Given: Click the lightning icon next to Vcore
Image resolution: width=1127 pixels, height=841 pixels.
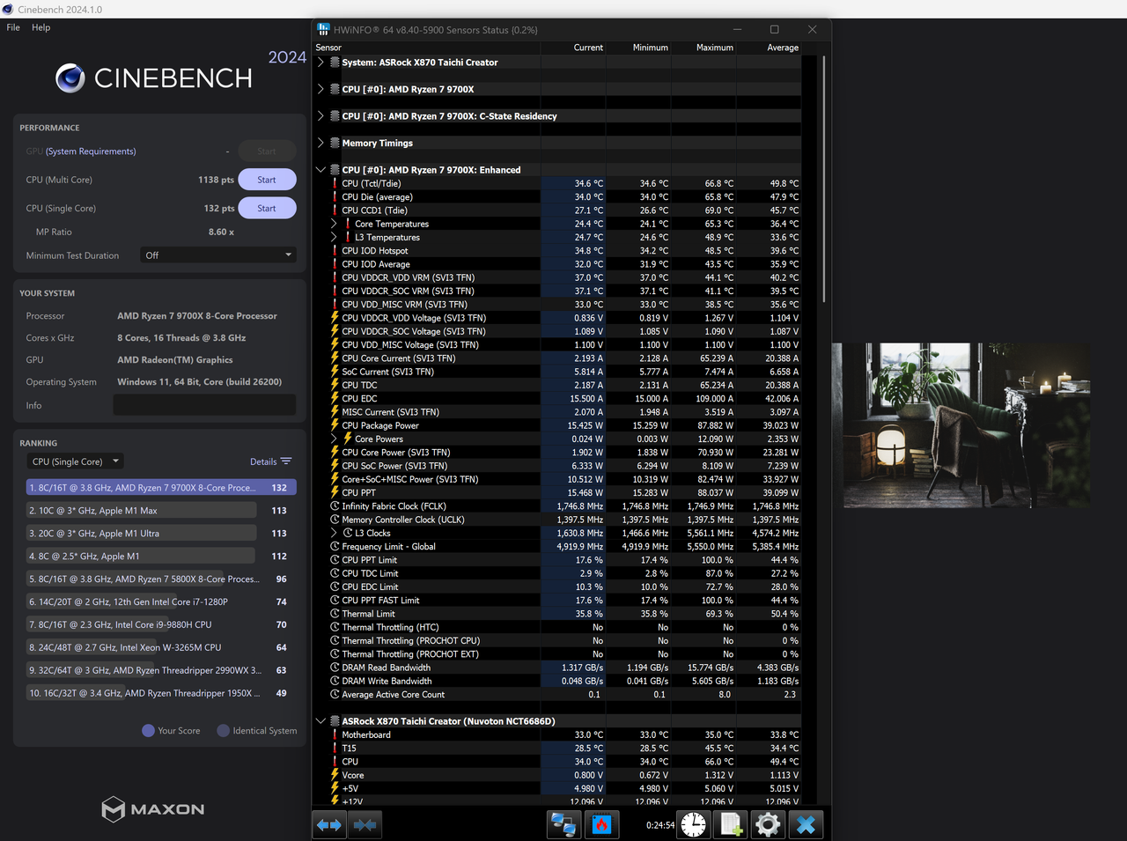Looking at the screenshot, I should (x=335, y=775).
